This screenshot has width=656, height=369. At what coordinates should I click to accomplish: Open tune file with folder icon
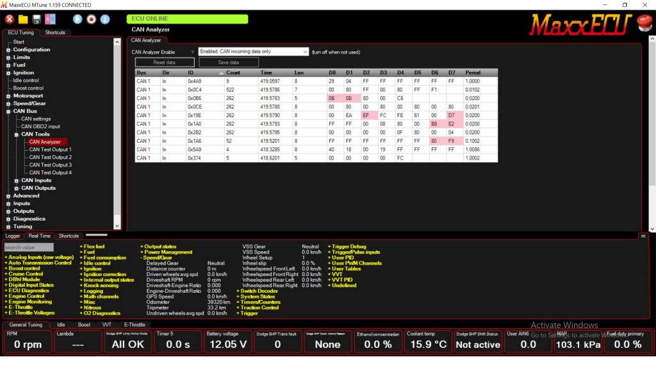[23, 19]
